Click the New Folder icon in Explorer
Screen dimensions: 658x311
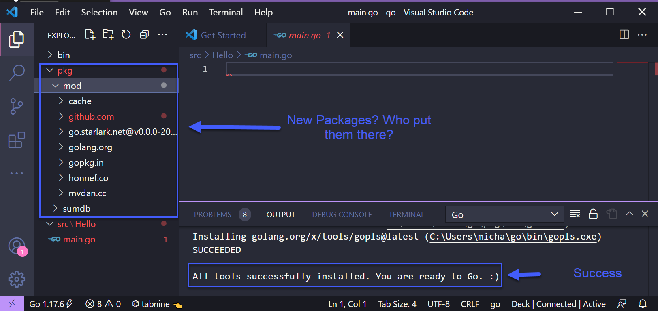(x=108, y=35)
